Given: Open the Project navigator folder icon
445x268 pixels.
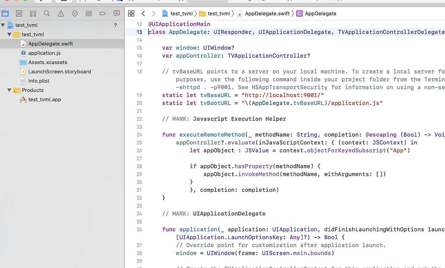Looking at the screenshot, I should (x=5, y=14).
